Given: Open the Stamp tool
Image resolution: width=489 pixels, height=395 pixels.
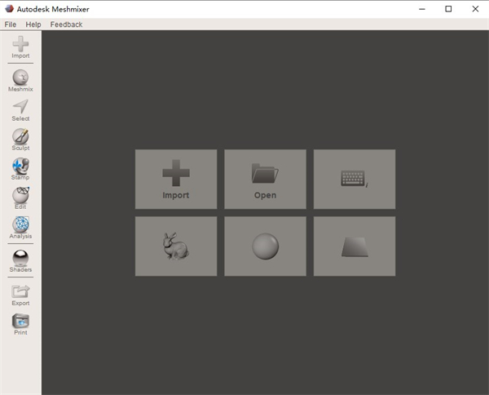Looking at the screenshot, I should pyautogui.click(x=20, y=167).
